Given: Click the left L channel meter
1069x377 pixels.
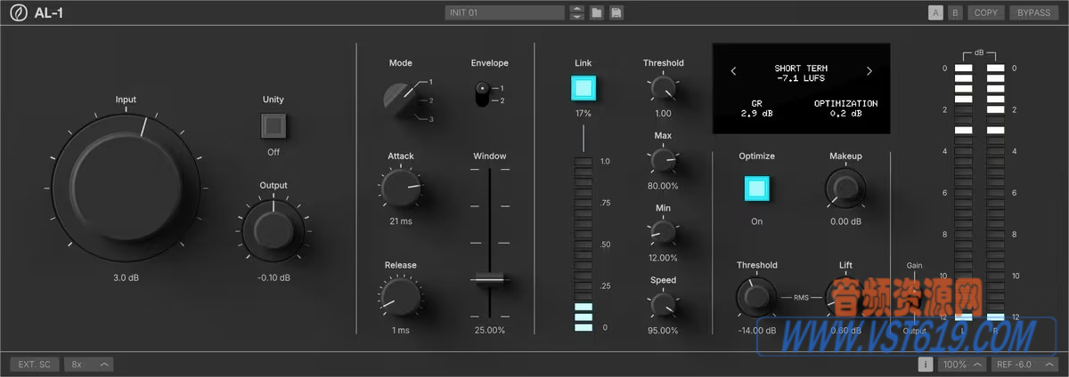Looking at the screenshot, I should pyautogui.click(x=963, y=192).
